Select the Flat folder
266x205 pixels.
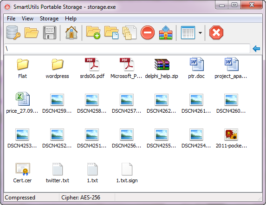pyautogui.click(x=22, y=68)
